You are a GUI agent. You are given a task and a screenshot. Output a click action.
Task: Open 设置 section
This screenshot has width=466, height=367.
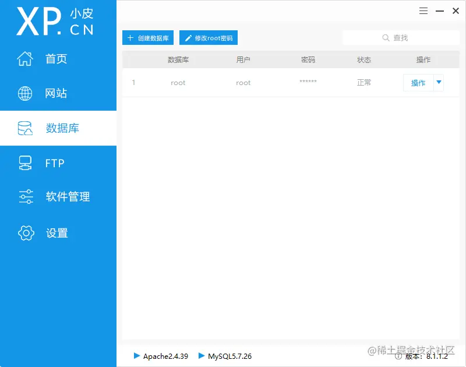tap(58, 233)
